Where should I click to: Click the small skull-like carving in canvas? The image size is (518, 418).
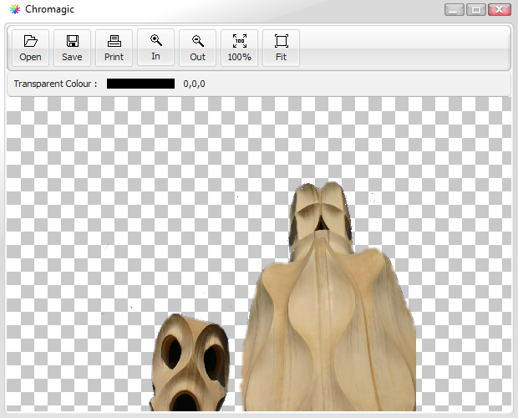190,363
